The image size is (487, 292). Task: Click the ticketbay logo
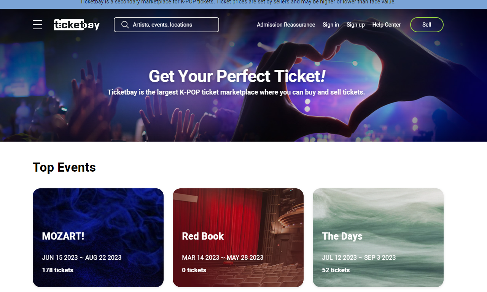tap(77, 25)
